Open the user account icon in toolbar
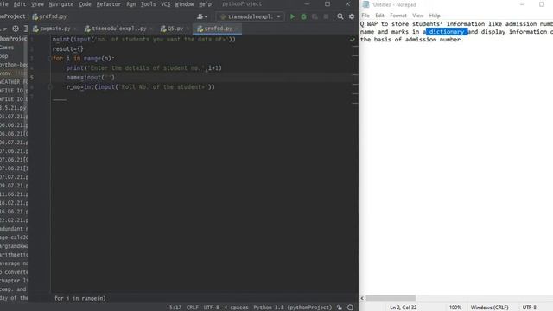The width and height of the screenshot is (553, 311). (201, 16)
